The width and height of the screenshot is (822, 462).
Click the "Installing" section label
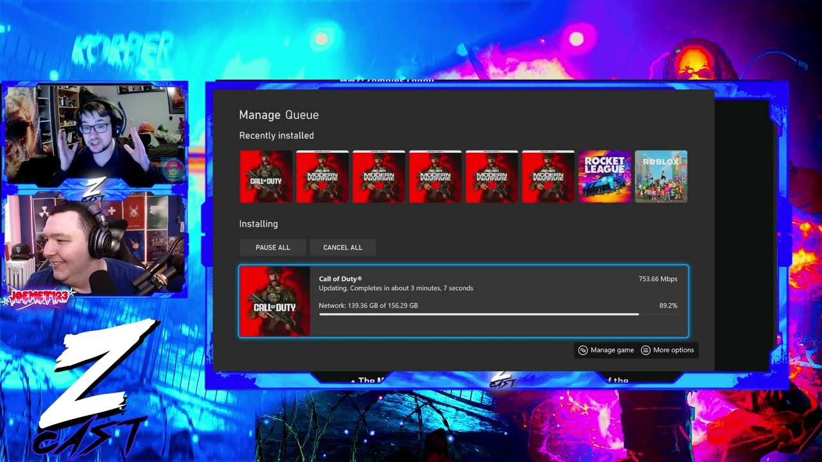259,224
